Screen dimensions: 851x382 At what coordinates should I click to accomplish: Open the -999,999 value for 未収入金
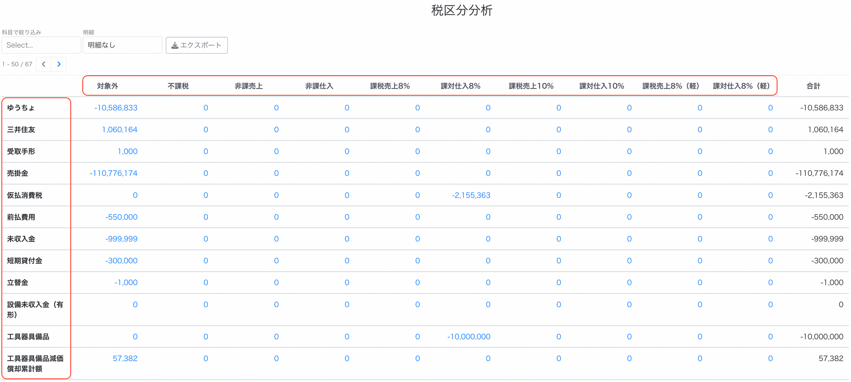pos(121,239)
